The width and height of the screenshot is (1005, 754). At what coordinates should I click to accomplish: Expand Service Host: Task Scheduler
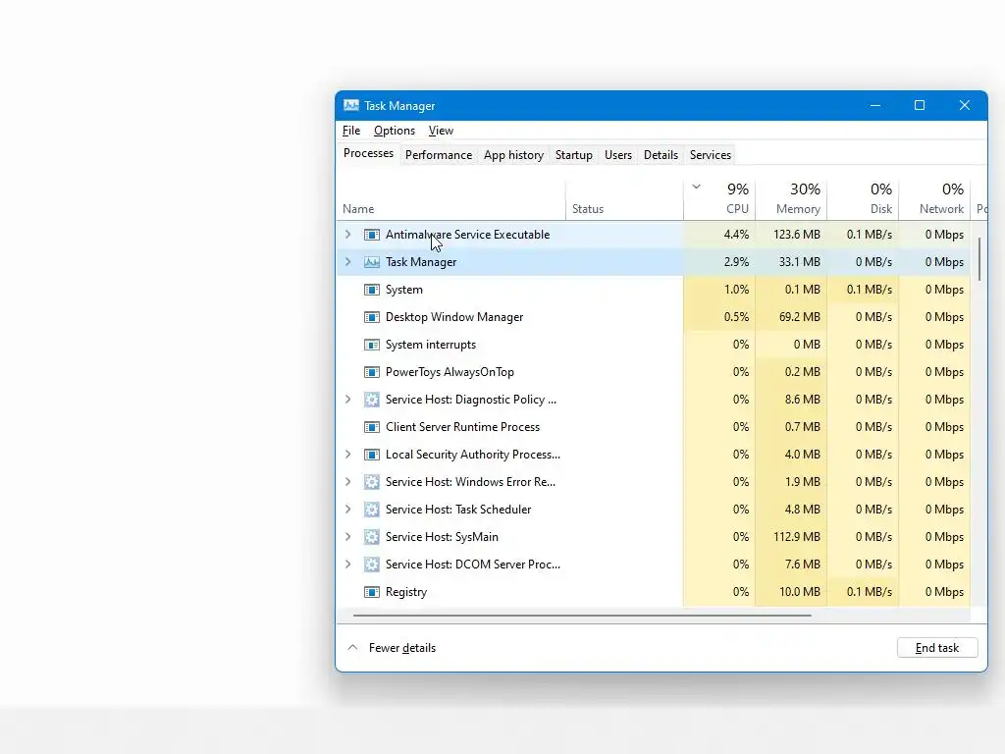(348, 510)
